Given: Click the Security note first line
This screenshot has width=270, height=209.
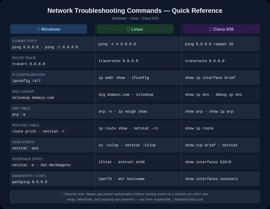Looking at the screenshot, I should point(135,194).
